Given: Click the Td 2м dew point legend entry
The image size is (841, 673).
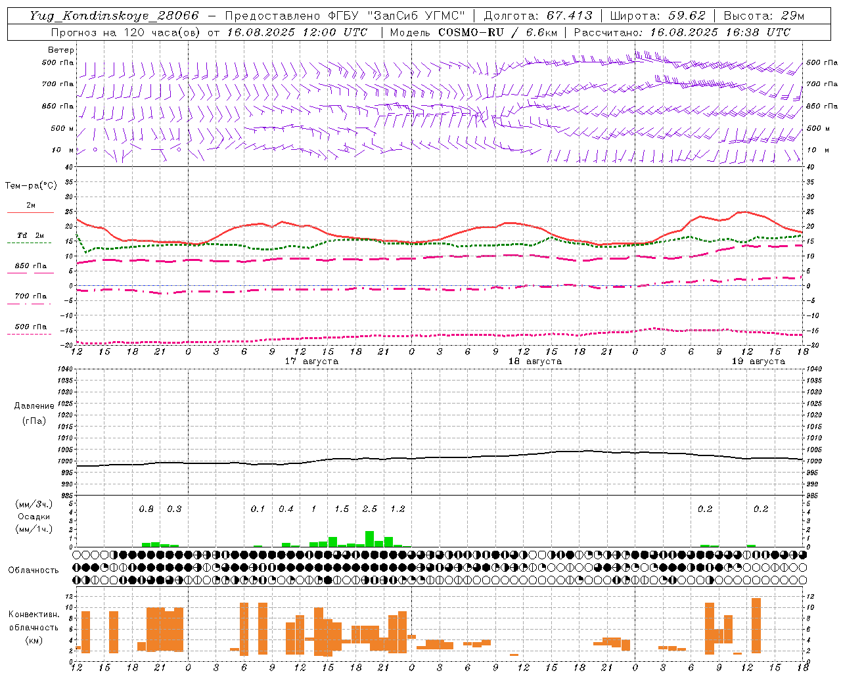Looking at the screenshot, I should pos(31,235).
